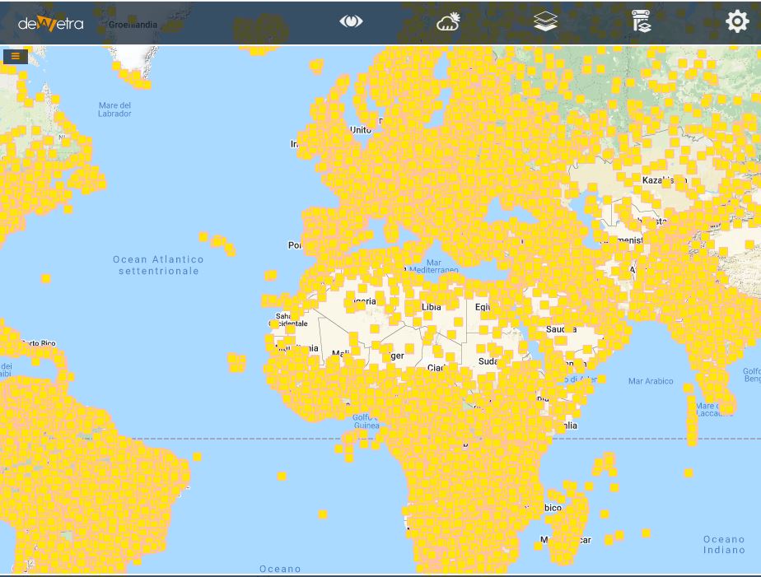Open the weather forecast cloud icon
This screenshot has width=761, height=577.
pos(448,22)
